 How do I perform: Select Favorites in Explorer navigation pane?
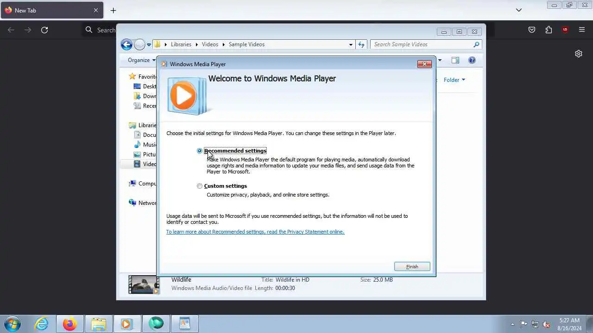(x=143, y=77)
